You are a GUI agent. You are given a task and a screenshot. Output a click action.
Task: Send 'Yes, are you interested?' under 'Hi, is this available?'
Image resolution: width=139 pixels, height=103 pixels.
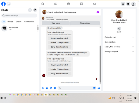59,38
